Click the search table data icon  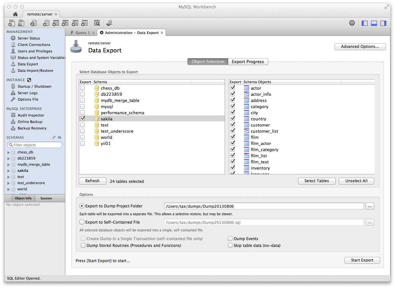pyautogui.click(x=97, y=23)
